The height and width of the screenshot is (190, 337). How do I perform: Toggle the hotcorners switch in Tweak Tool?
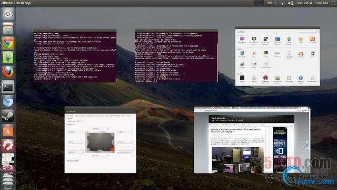coord(80,121)
